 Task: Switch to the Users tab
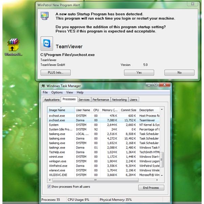click(x=134, y=100)
